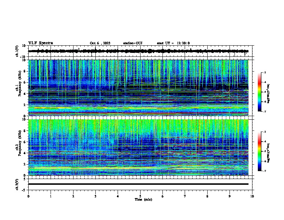Click the "-5" tick on ch.3 axis
Screen dimensions: 284x220
[24, 190]
